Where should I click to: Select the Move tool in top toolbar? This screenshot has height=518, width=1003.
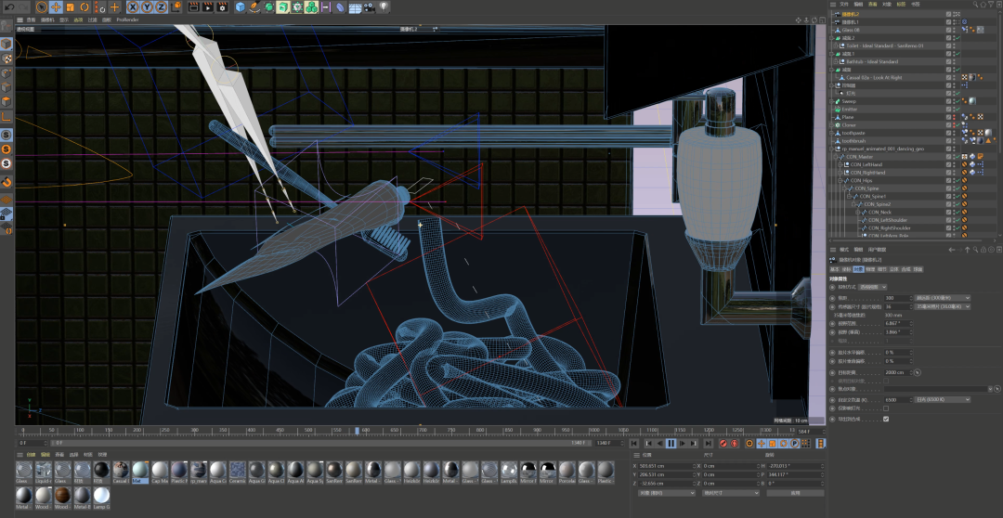click(56, 6)
